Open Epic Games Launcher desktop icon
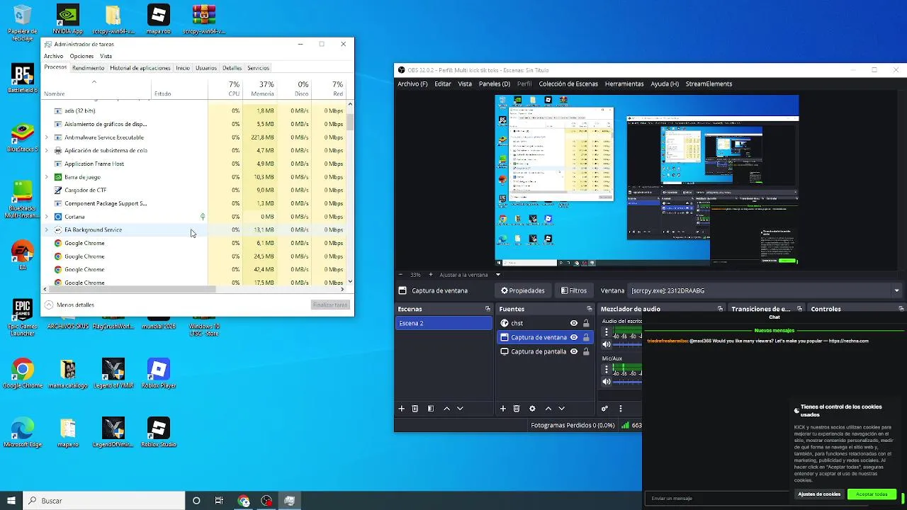The width and height of the screenshot is (907, 510). [x=23, y=318]
